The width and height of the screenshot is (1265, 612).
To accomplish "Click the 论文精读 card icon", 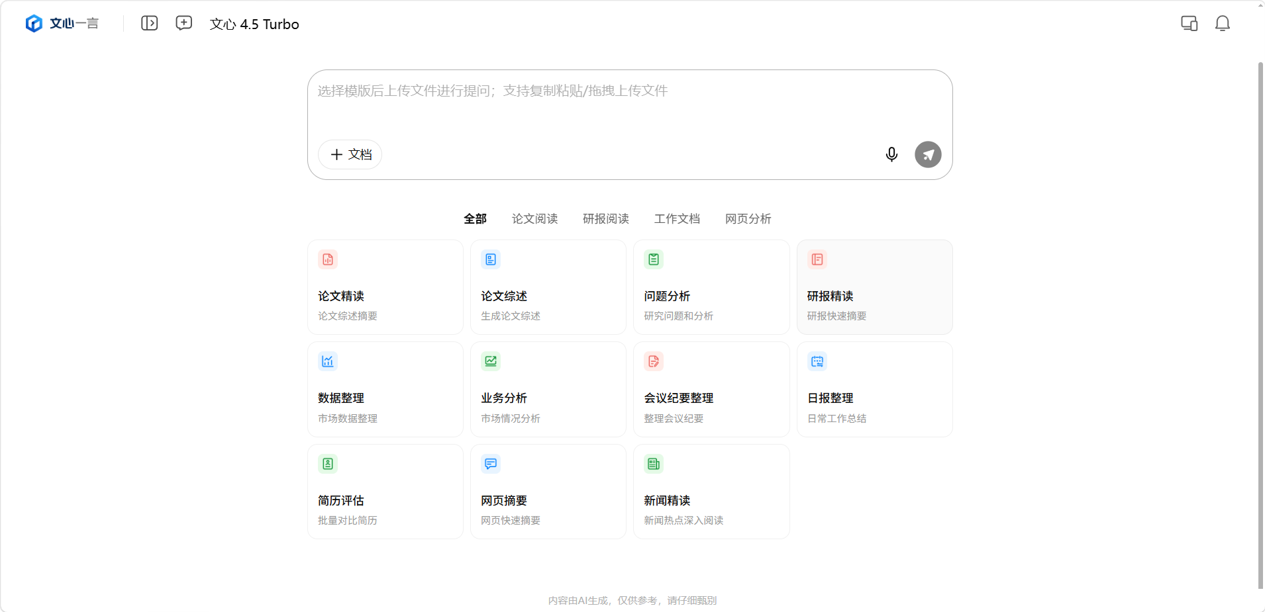I will [x=328, y=259].
